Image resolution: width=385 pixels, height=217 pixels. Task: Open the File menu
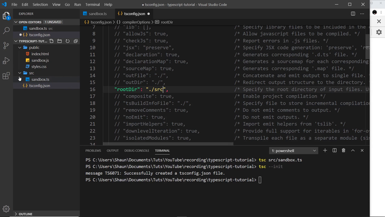click(14, 4)
